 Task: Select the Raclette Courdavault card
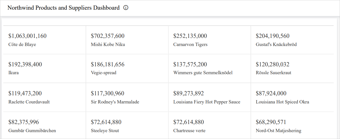click(44, 97)
